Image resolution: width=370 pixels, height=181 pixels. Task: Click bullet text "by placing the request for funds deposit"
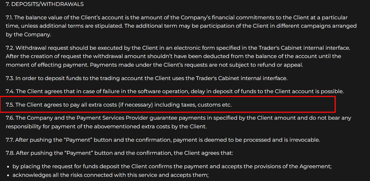[172, 166]
